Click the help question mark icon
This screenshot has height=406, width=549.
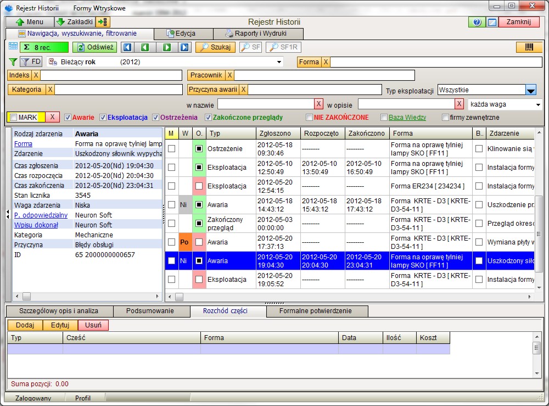click(477, 22)
